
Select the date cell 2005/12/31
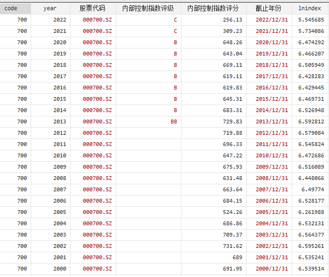coord(269,212)
